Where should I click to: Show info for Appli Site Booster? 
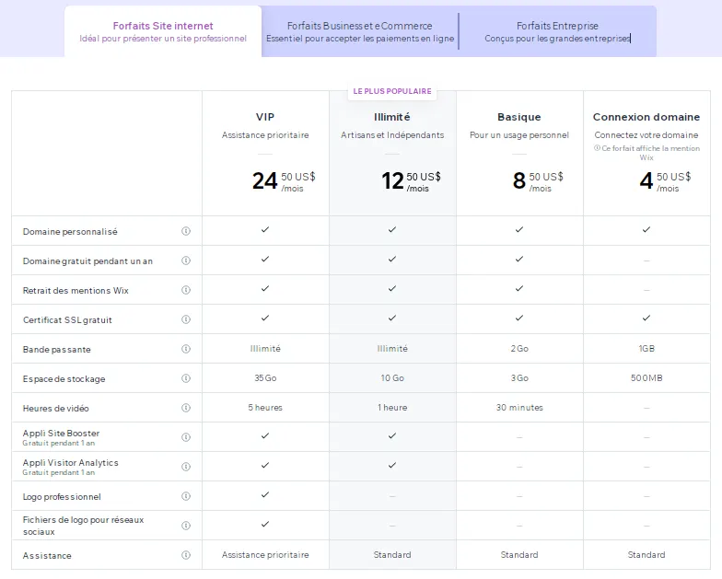pos(186,437)
